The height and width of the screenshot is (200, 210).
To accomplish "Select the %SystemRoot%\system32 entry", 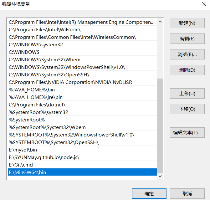I will pyautogui.click(x=82, y=112).
